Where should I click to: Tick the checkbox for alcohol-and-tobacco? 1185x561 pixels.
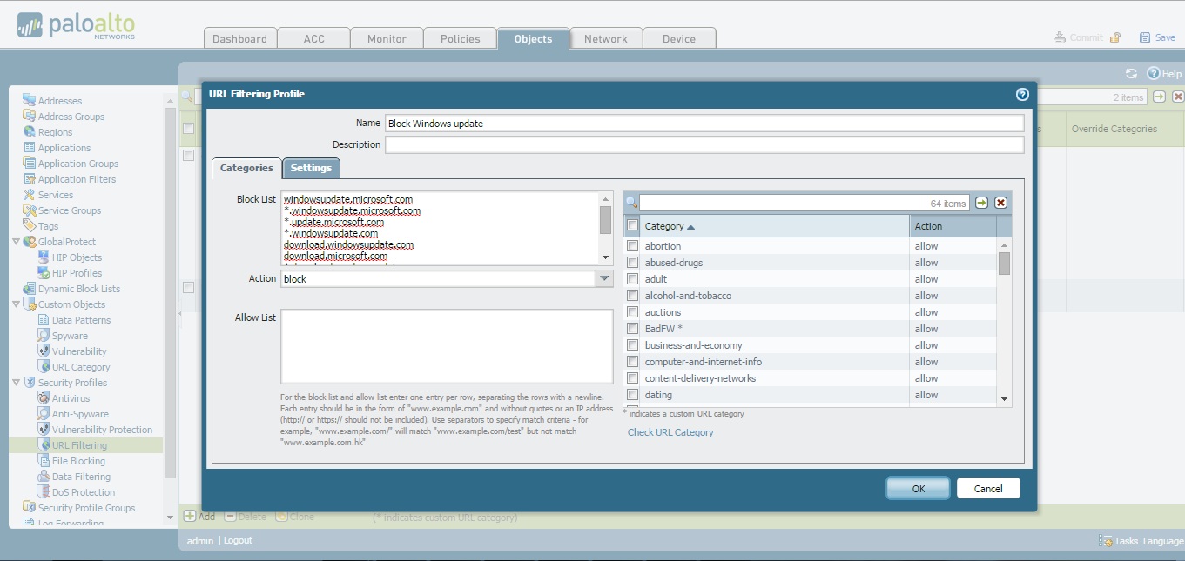633,296
